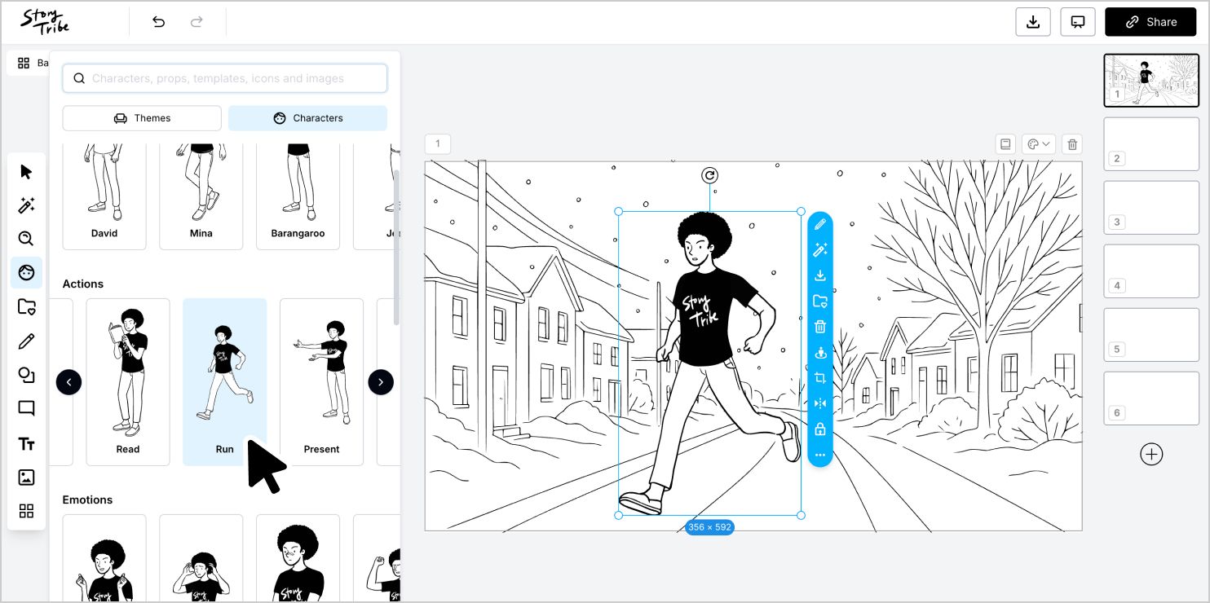
Task: Click magic wand in blue floating toolbar
Action: [820, 250]
